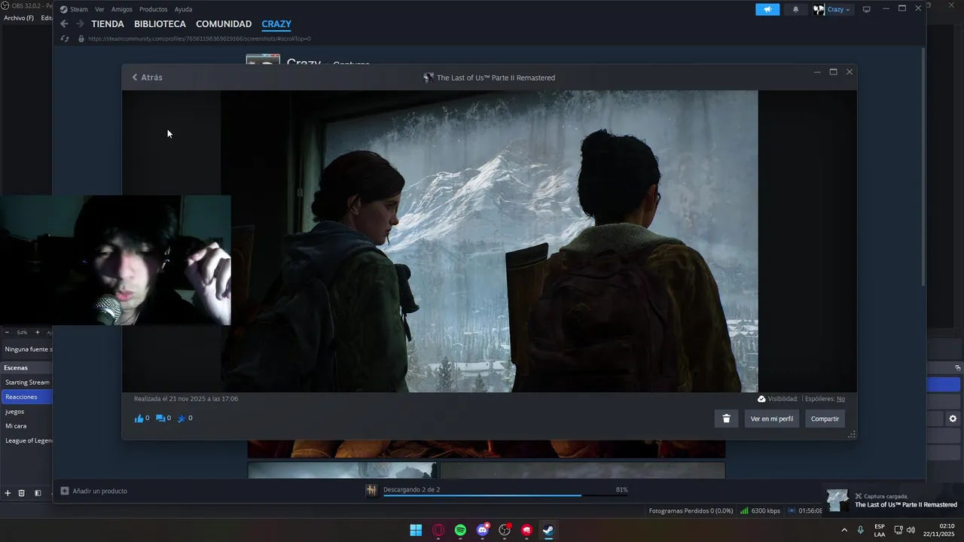Open Opera GX from the taskbar
The width and height of the screenshot is (964, 542).
click(x=438, y=530)
